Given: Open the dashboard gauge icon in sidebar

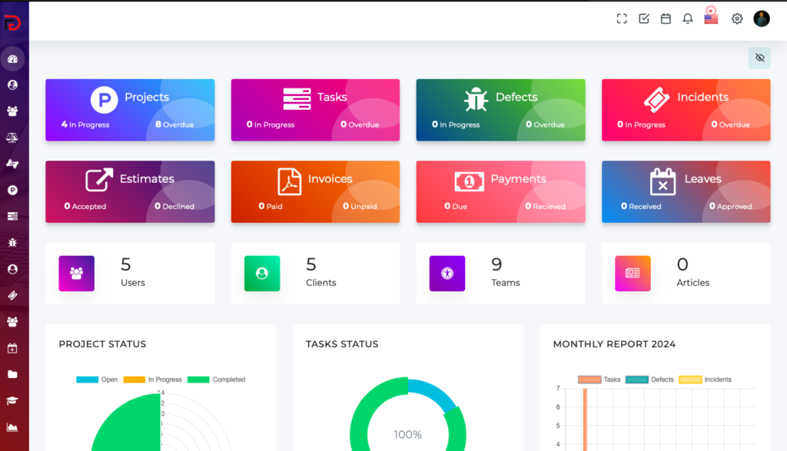Looking at the screenshot, I should [12, 58].
